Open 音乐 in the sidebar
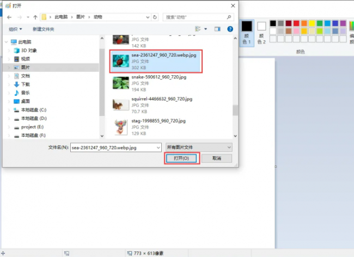 (x=25, y=93)
